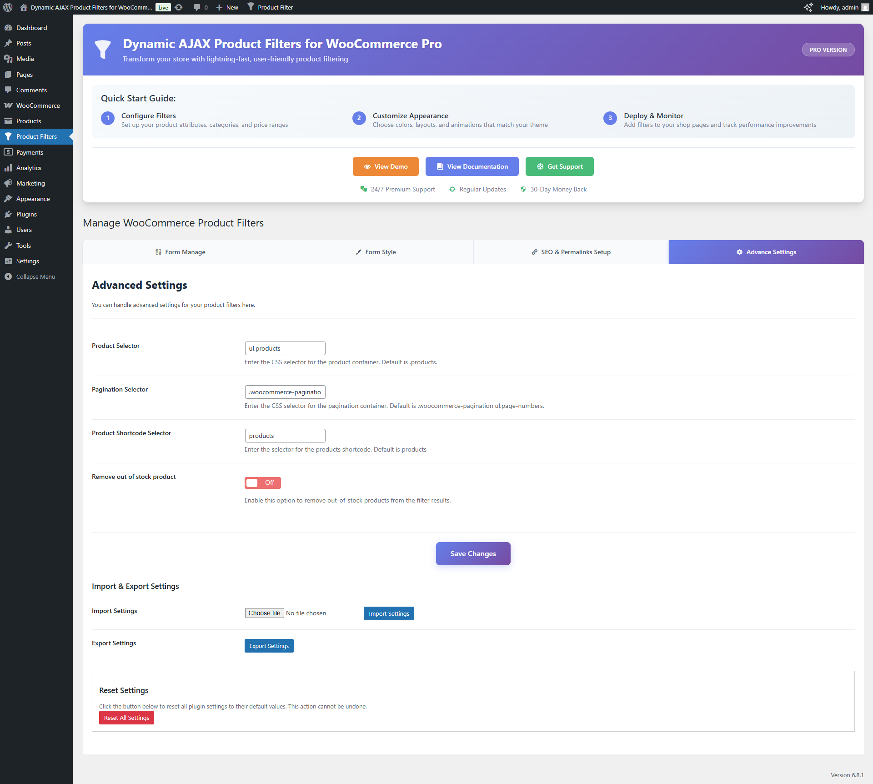The width and height of the screenshot is (873, 784).
Task: Toggle Remove out of stock product switch
Action: pyautogui.click(x=262, y=482)
